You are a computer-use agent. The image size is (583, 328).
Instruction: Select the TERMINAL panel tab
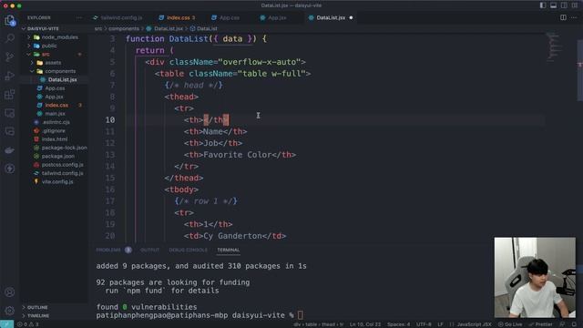pos(229,250)
